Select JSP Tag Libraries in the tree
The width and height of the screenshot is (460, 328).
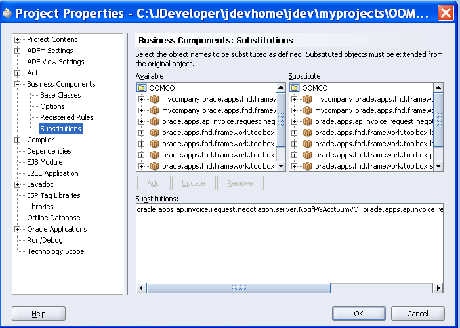point(53,195)
